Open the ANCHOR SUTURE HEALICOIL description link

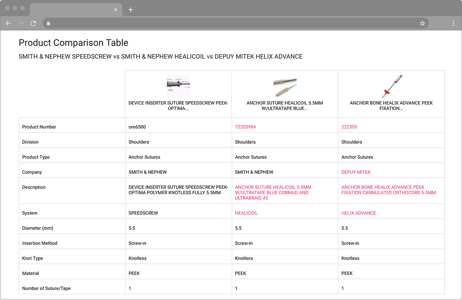(x=273, y=193)
